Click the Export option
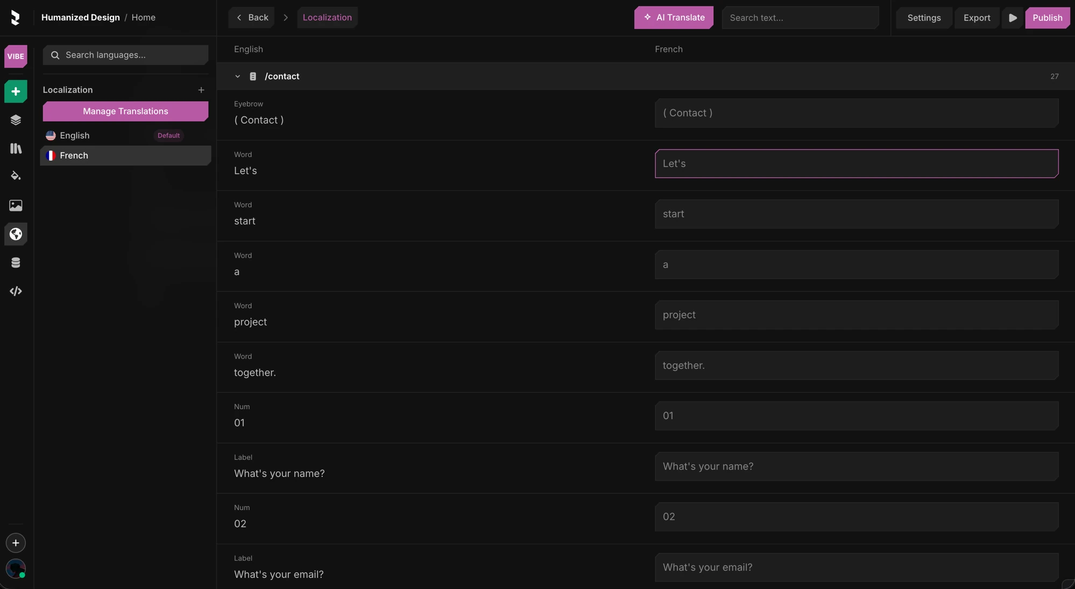 click(977, 18)
